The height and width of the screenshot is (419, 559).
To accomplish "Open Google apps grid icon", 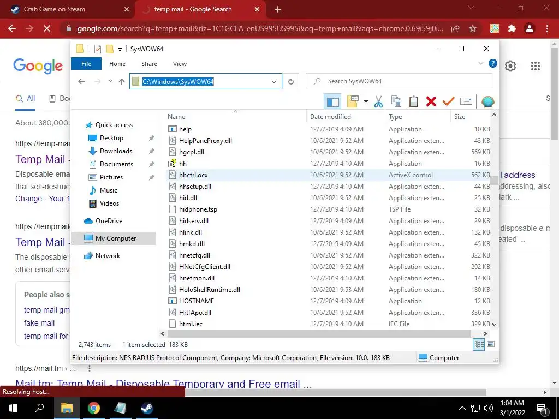I will click(x=535, y=66).
